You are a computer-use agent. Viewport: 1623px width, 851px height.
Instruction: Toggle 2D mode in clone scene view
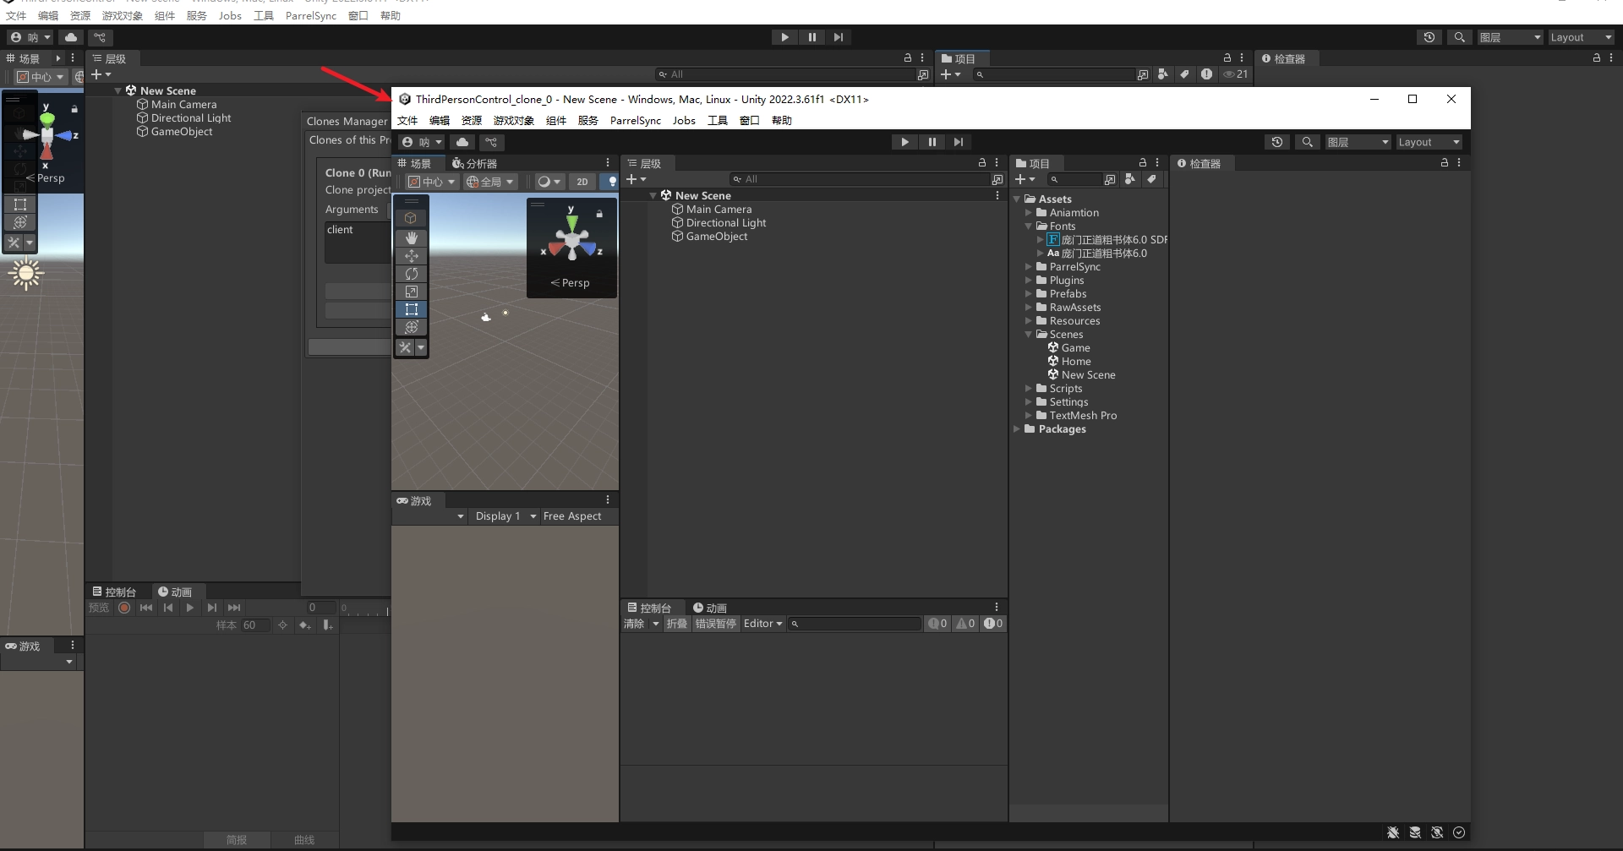pos(582,182)
